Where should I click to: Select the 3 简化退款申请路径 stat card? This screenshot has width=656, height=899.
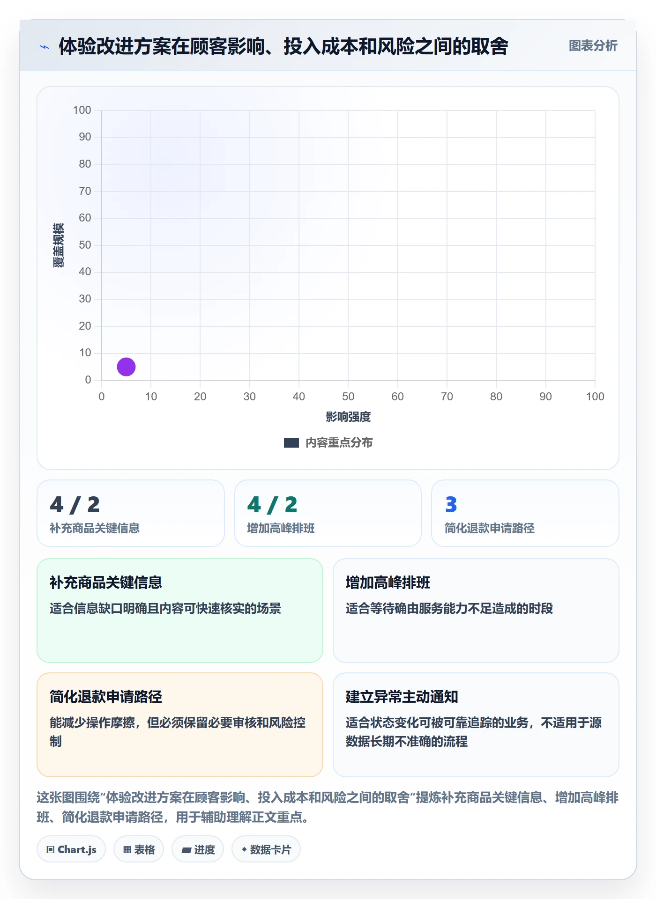525,513
